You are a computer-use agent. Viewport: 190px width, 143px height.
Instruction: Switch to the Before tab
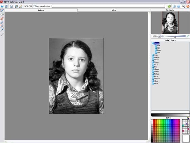click(x=41, y=10)
